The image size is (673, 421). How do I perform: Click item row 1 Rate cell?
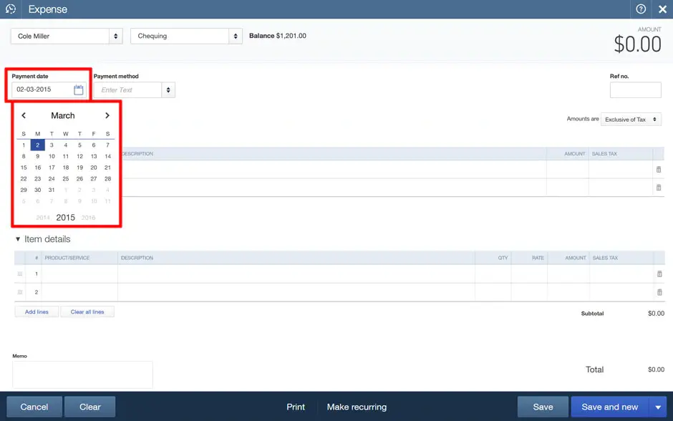tap(529, 274)
